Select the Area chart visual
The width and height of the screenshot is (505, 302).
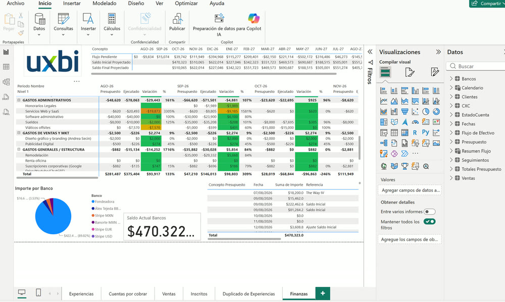coord(394,101)
